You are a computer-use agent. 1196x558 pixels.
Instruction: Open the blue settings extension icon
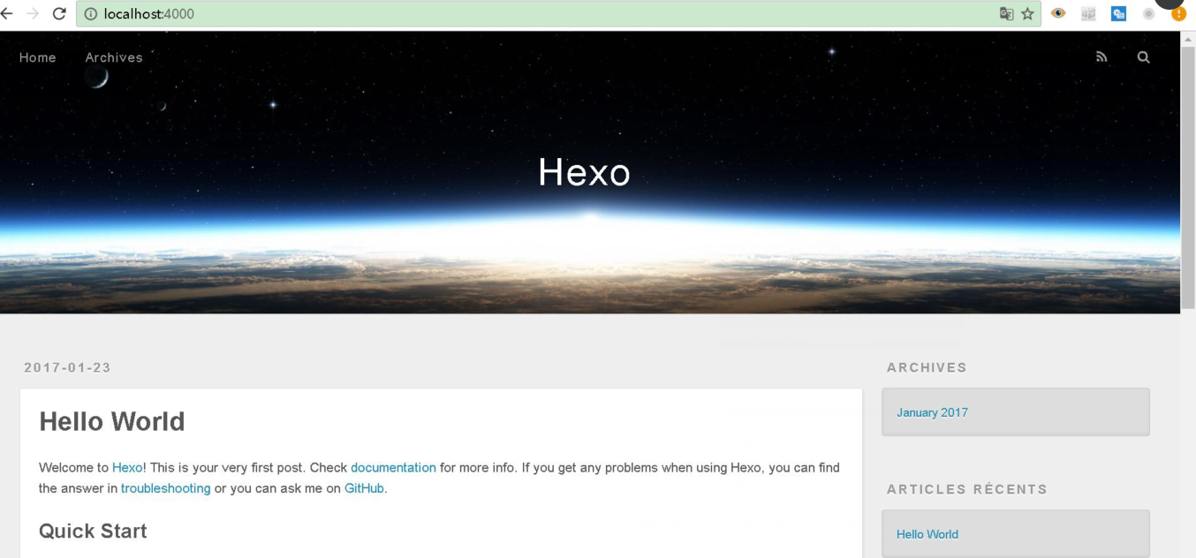coord(1118,14)
